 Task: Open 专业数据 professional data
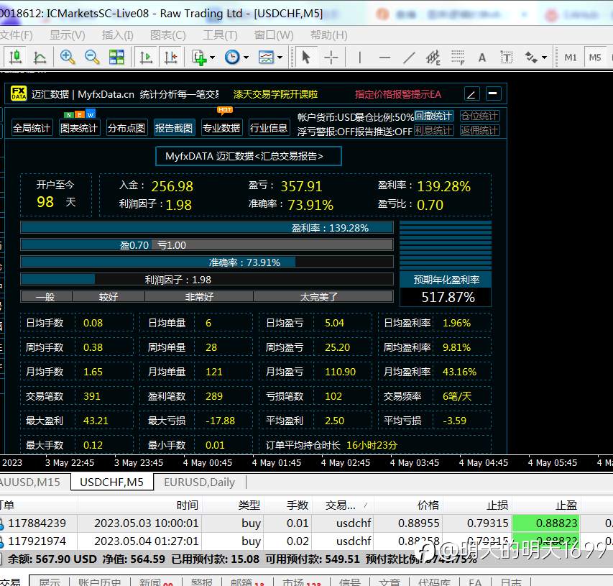point(221,128)
